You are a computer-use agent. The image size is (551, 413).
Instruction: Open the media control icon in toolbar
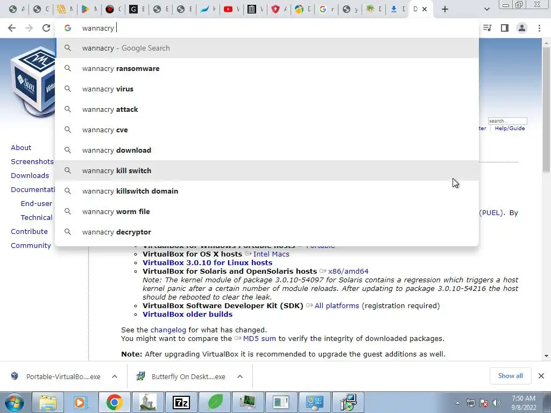[x=487, y=28]
